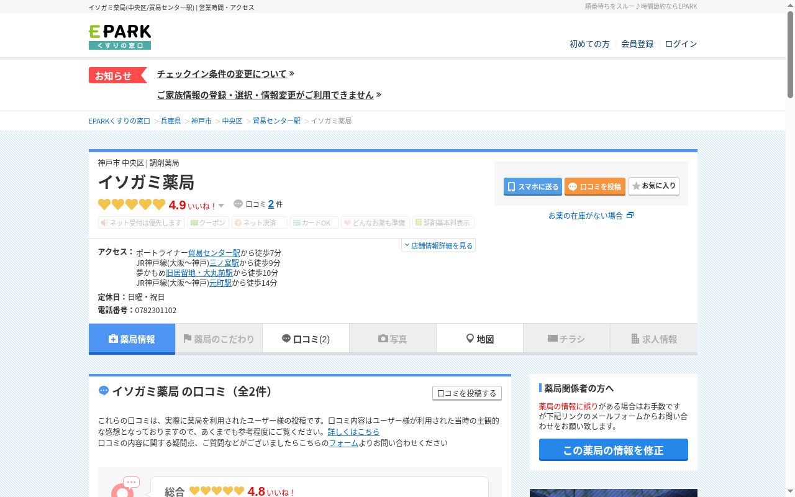
Task: Click この薬局の情報を修正 button
Action: tap(614, 450)
